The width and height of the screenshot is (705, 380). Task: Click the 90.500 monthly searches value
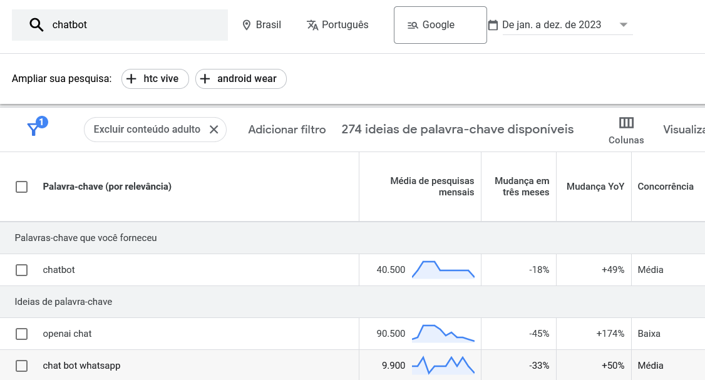pos(391,334)
